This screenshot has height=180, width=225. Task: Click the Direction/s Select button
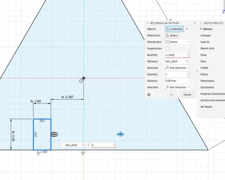(172, 36)
